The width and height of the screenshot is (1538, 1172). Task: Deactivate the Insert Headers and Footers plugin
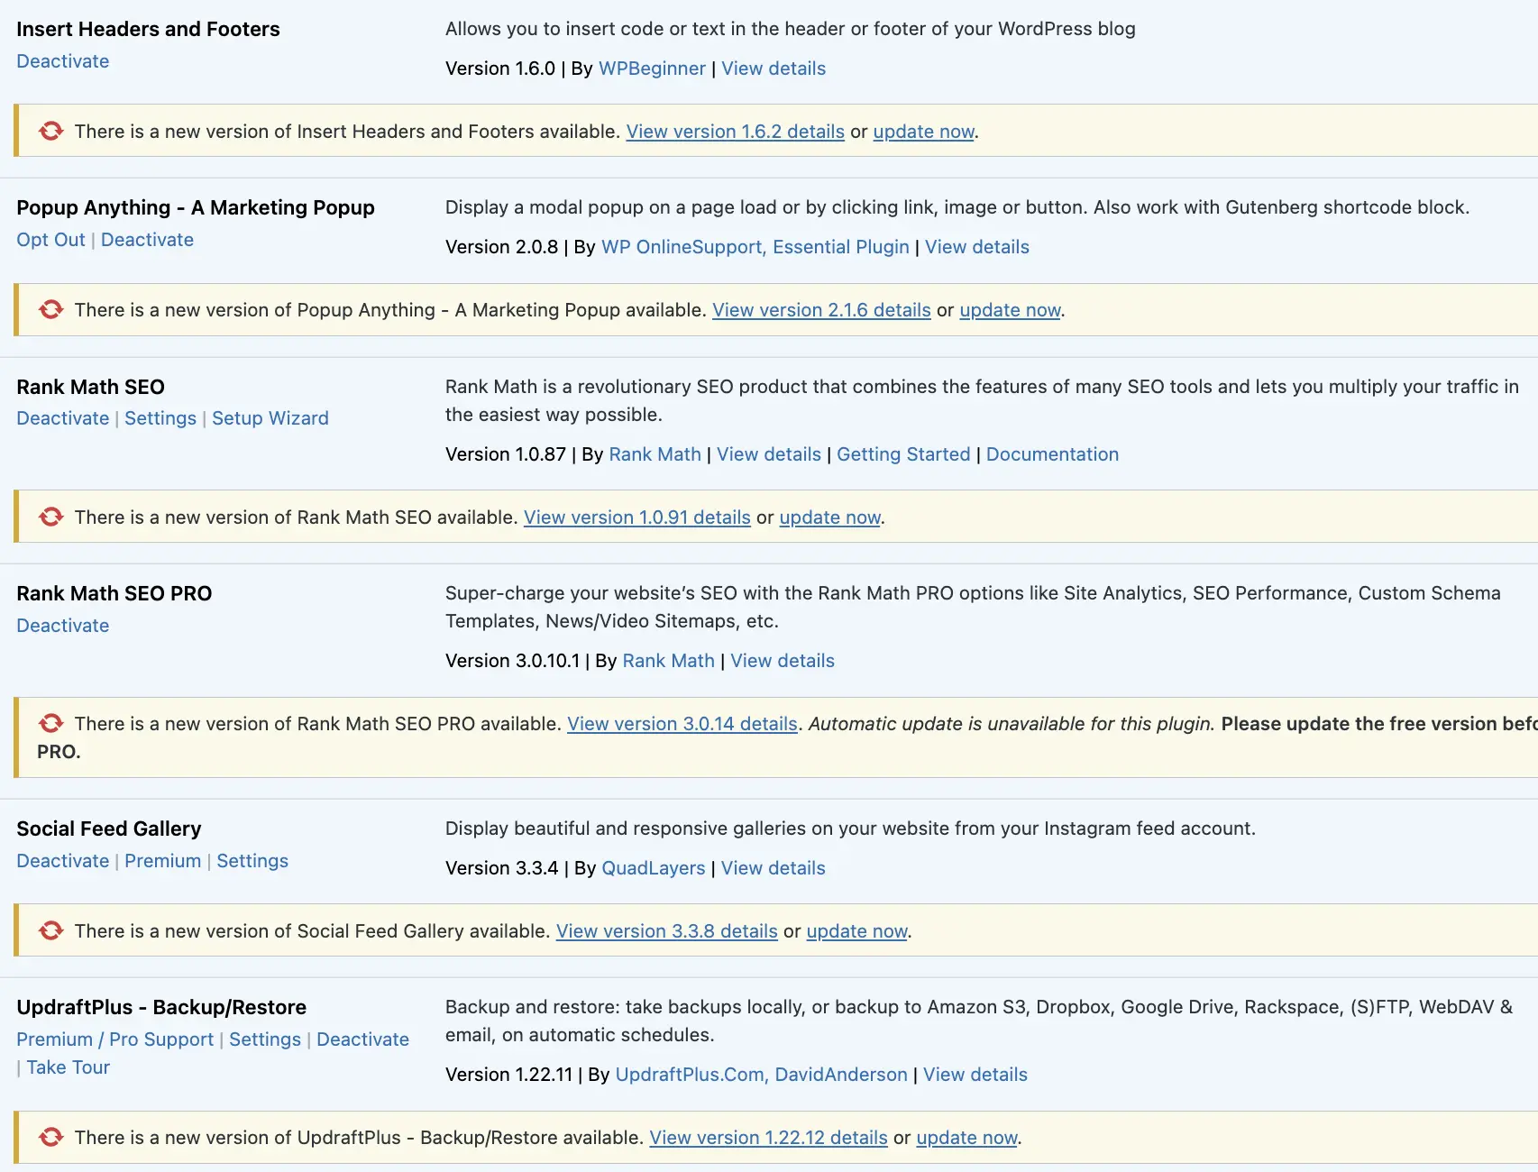(62, 61)
